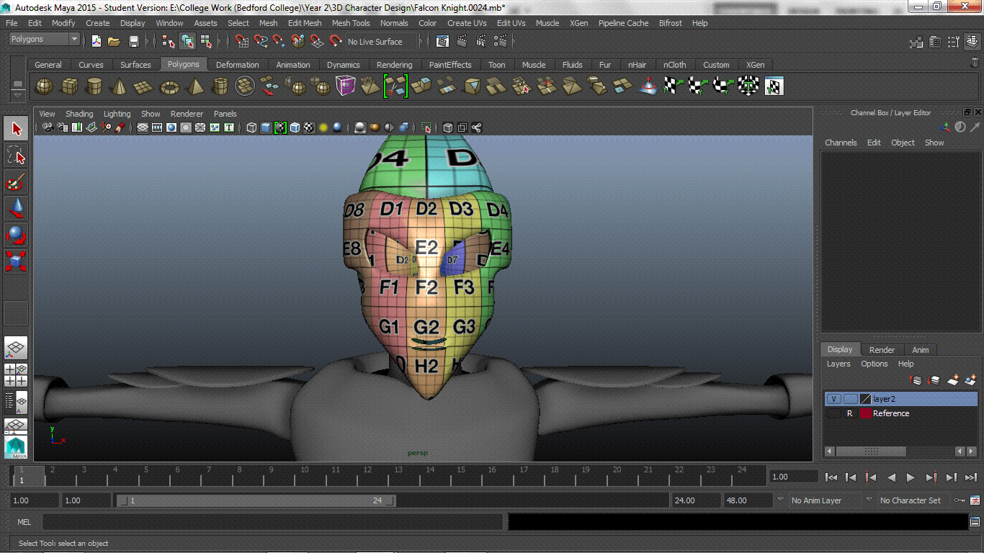Pick the Lasso select tool
Viewport: 984px width, 553px height.
16,156
